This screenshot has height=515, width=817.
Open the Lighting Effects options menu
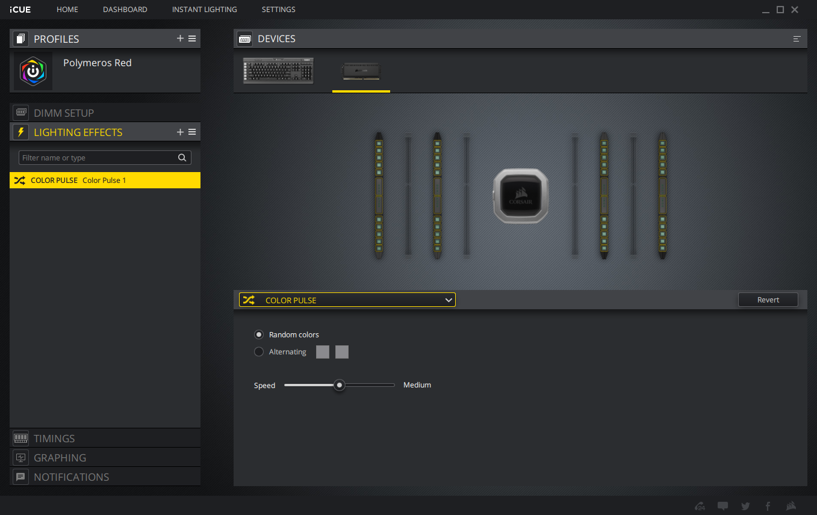click(x=192, y=132)
